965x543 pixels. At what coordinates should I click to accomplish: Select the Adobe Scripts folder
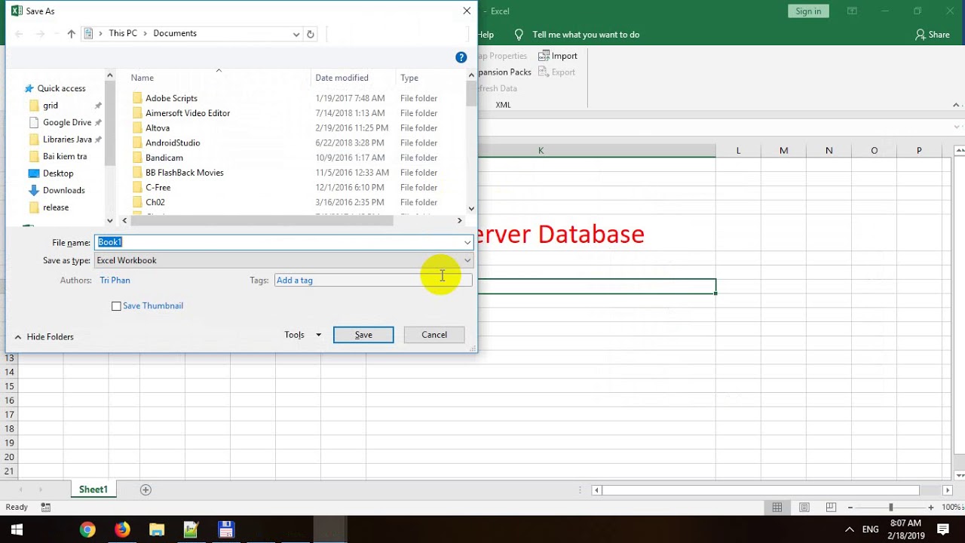(171, 98)
